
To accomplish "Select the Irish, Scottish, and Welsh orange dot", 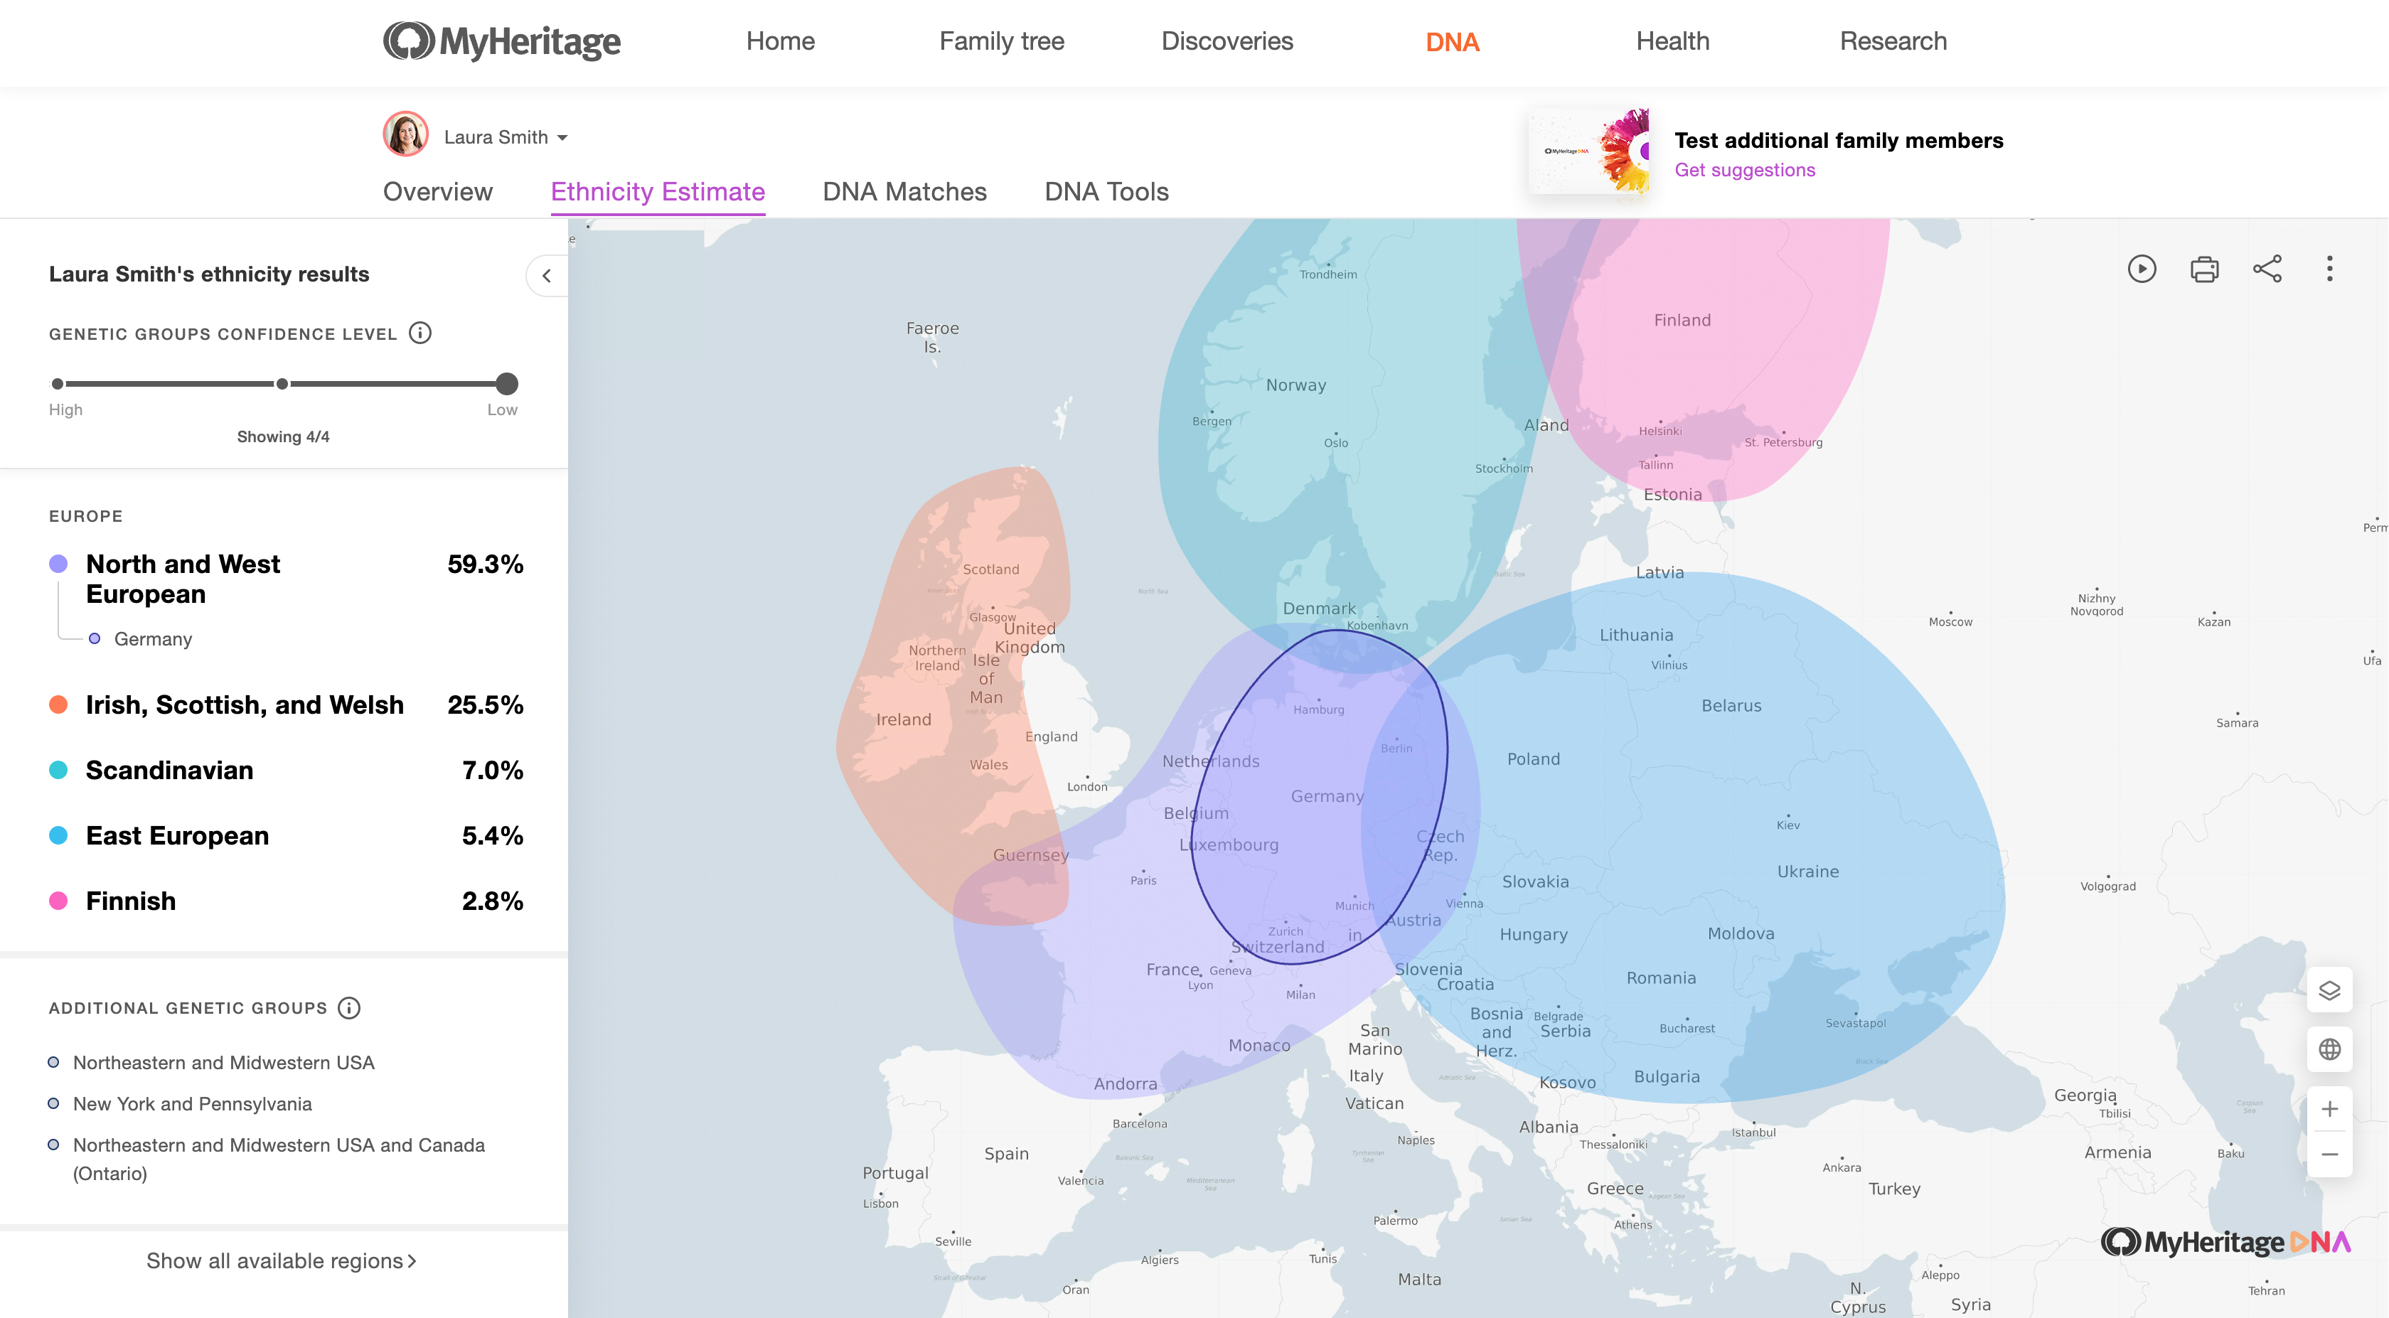I will (x=58, y=705).
